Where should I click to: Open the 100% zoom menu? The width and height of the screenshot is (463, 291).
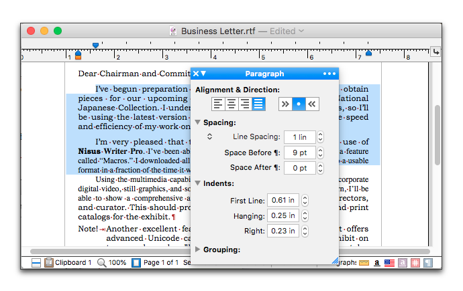[111, 263]
